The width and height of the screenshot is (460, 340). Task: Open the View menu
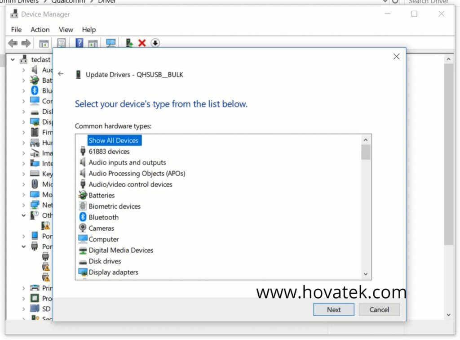coord(66,30)
